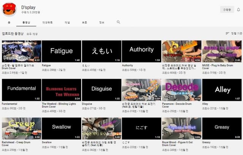The width and height of the screenshot is (243, 155).
Task: Open the sort-by filter icon
Action: (227, 33)
